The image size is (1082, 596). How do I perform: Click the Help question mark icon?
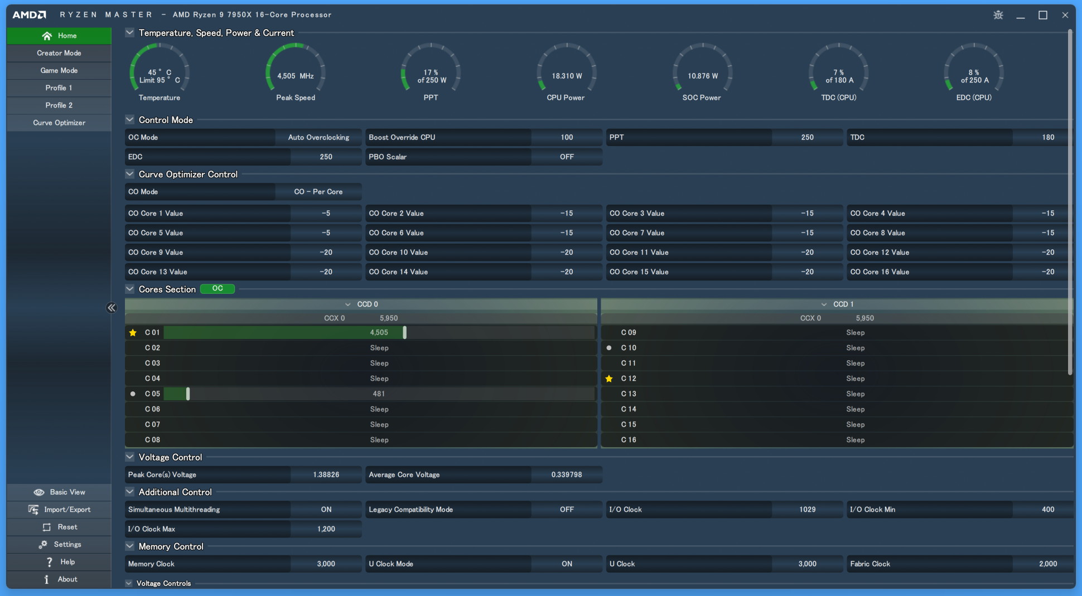[x=50, y=562]
